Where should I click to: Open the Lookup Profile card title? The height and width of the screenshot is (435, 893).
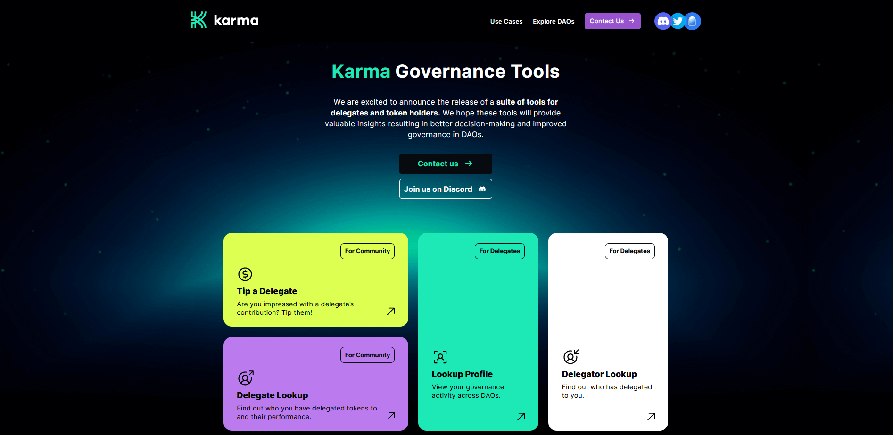click(462, 374)
